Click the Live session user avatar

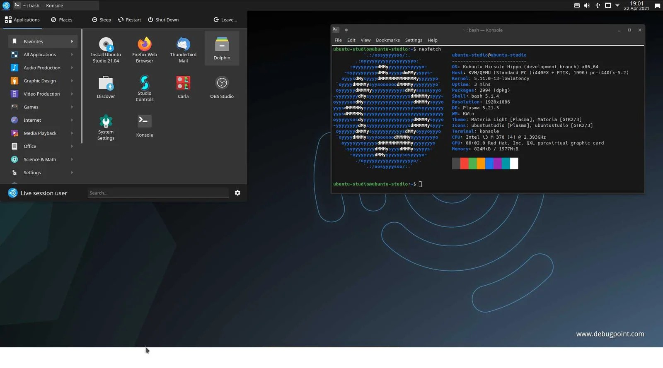click(13, 193)
